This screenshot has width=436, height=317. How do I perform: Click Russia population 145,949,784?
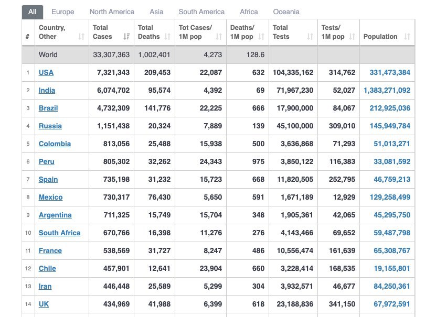390,126
